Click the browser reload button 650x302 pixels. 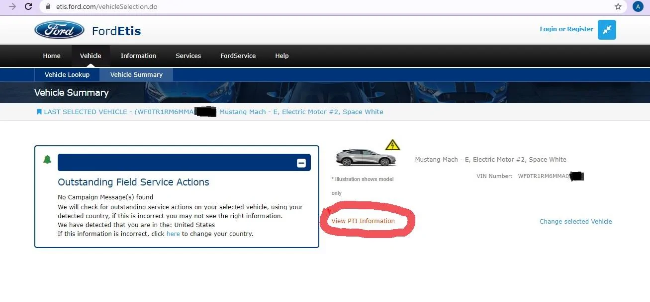[x=28, y=6]
